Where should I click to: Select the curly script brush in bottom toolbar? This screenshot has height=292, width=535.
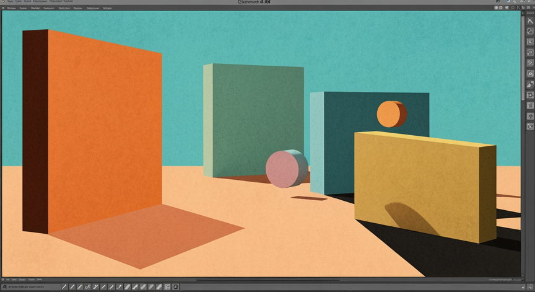[x=88, y=287]
